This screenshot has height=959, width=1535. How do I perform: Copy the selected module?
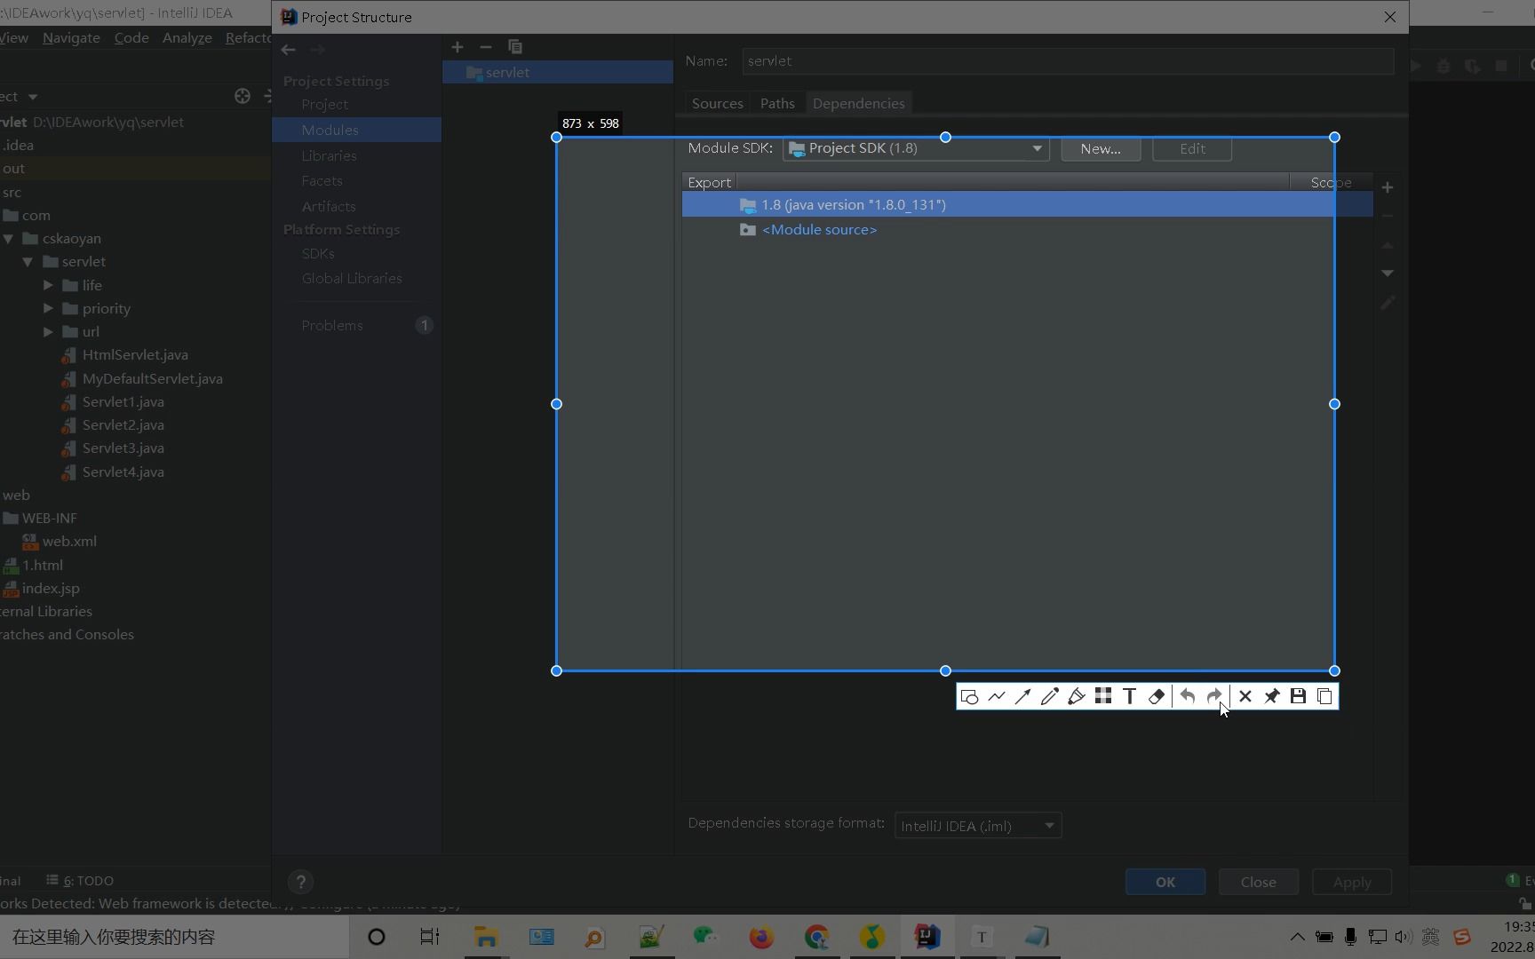click(515, 47)
